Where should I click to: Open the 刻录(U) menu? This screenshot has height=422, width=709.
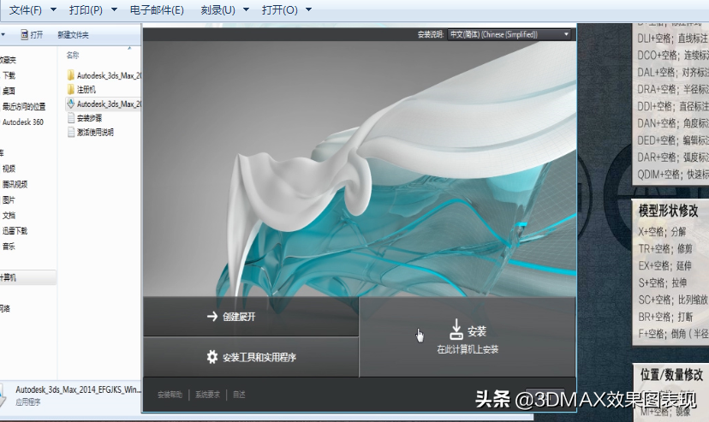[x=217, y=10]
